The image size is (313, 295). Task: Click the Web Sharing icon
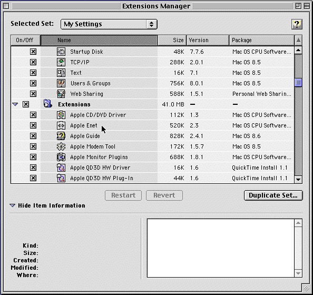[x=61, y=94]
